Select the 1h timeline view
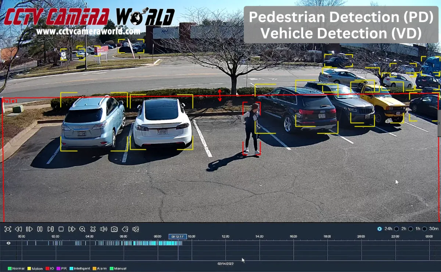The height and width of the screenshot is (272, 441). (x=410, y=229)
